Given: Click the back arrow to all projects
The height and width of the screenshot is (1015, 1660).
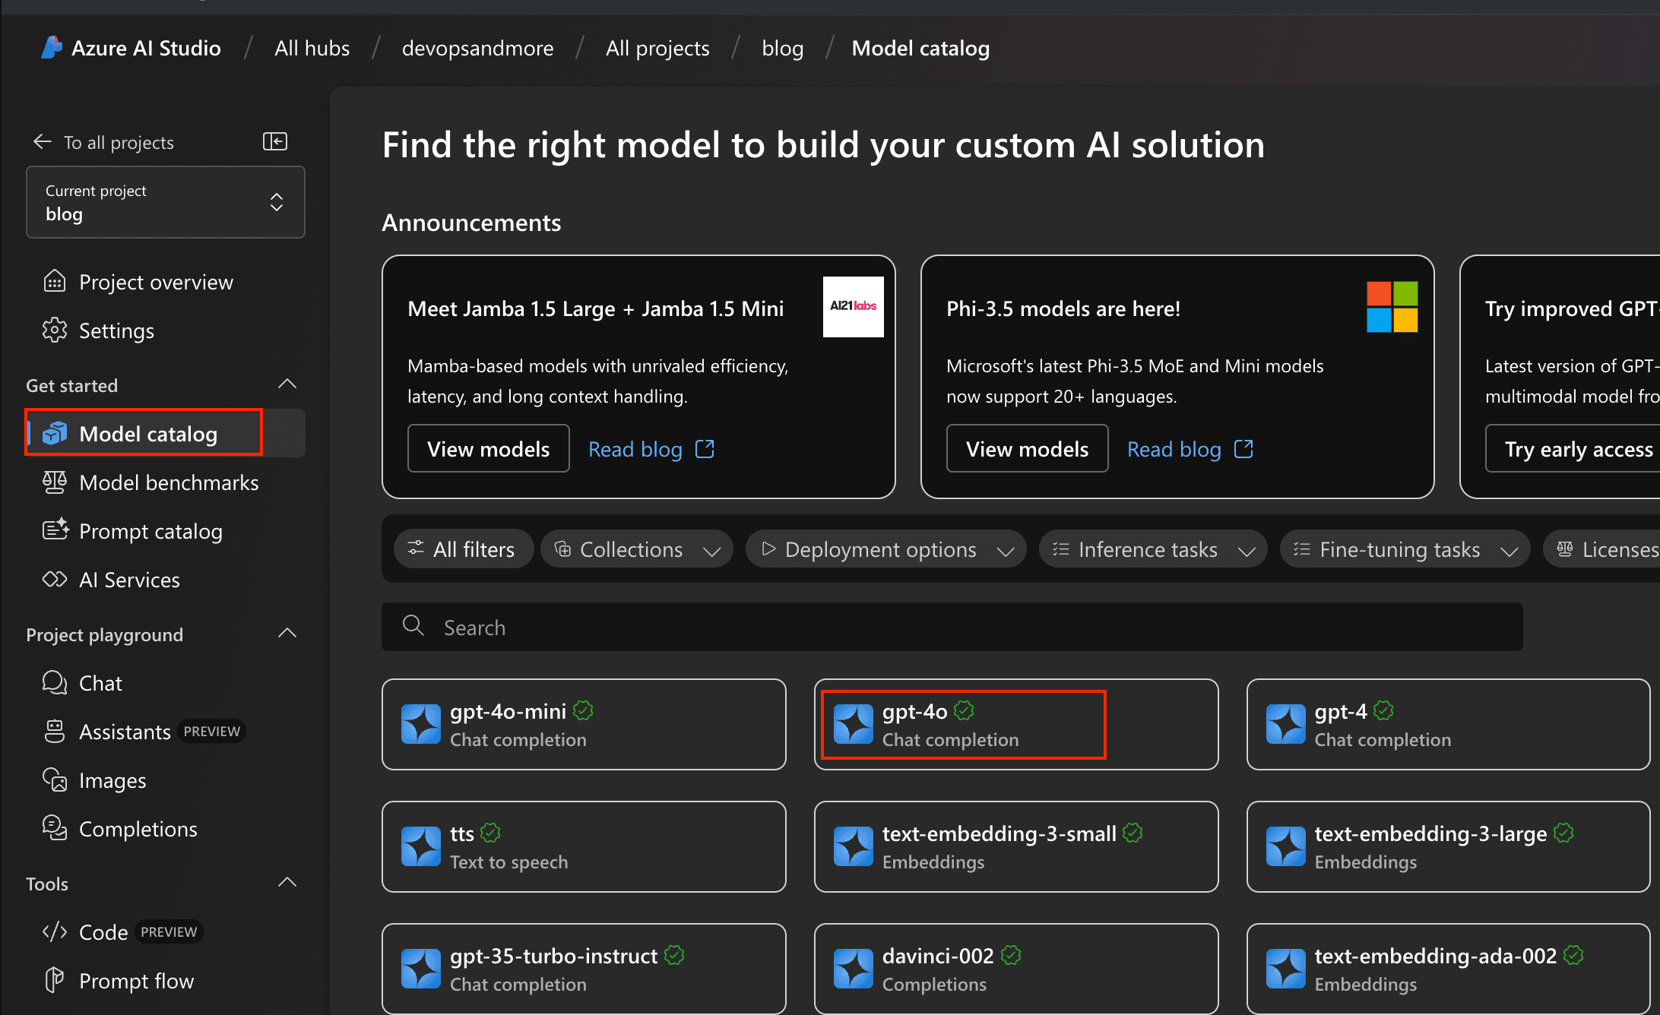Looking at the screenshot, I should pyautogui.click(x=43, y=142).
